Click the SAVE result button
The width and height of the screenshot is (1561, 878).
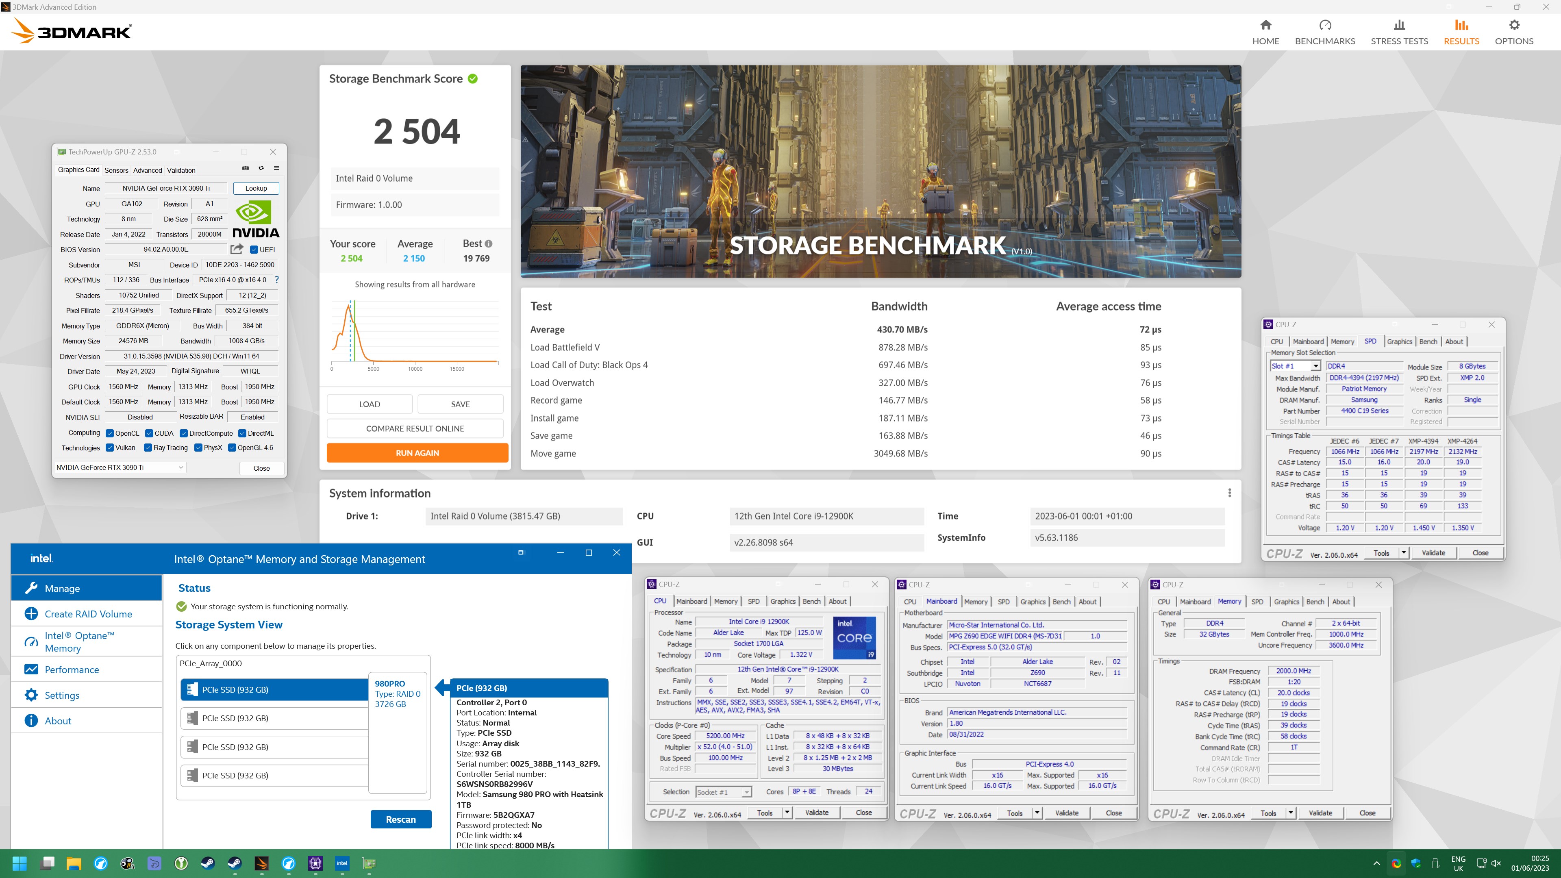460,404
